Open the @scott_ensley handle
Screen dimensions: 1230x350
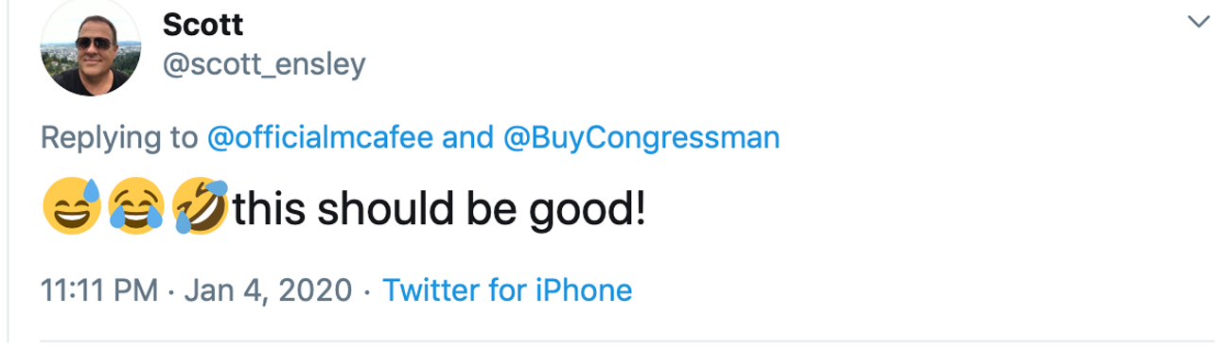(x=264, y=65)
